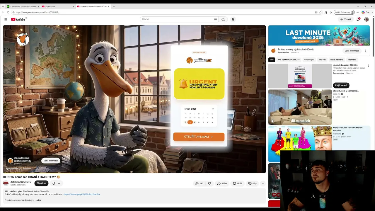This screenshot has height=211, width=375.
Task: Click the browser address bar URL
Action: [x=37, y=12]
